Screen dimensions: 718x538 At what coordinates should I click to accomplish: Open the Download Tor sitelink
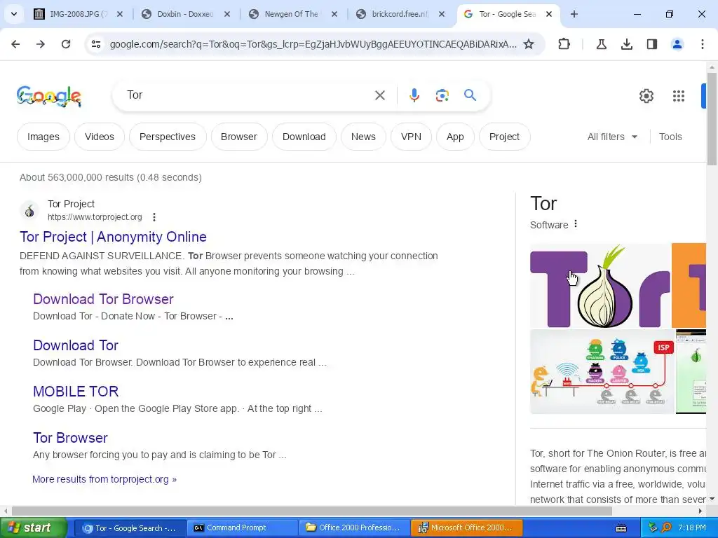coord(76,345)
